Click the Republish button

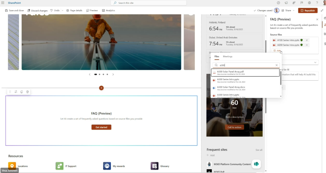pos(308,10)
